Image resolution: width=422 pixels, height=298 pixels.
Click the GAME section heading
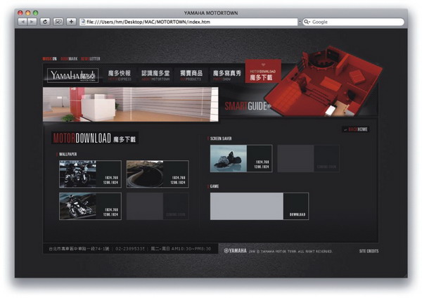tap(215, 186)
